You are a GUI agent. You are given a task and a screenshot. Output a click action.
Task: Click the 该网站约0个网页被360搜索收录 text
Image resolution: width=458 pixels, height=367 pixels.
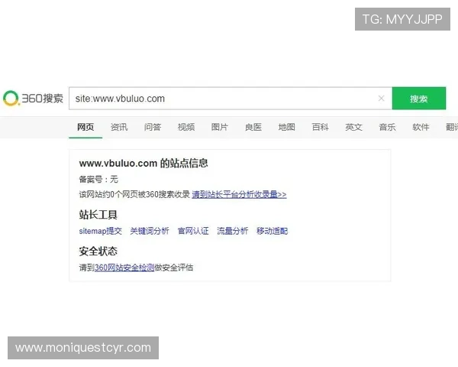point(134,194)
